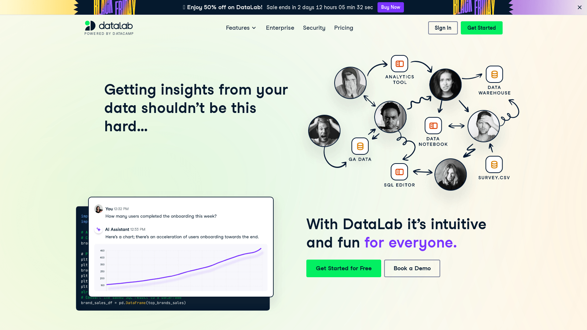This screenshot has width=587, height=330.
Task: Click the Buy Now banner button
Action: [390, 7]
